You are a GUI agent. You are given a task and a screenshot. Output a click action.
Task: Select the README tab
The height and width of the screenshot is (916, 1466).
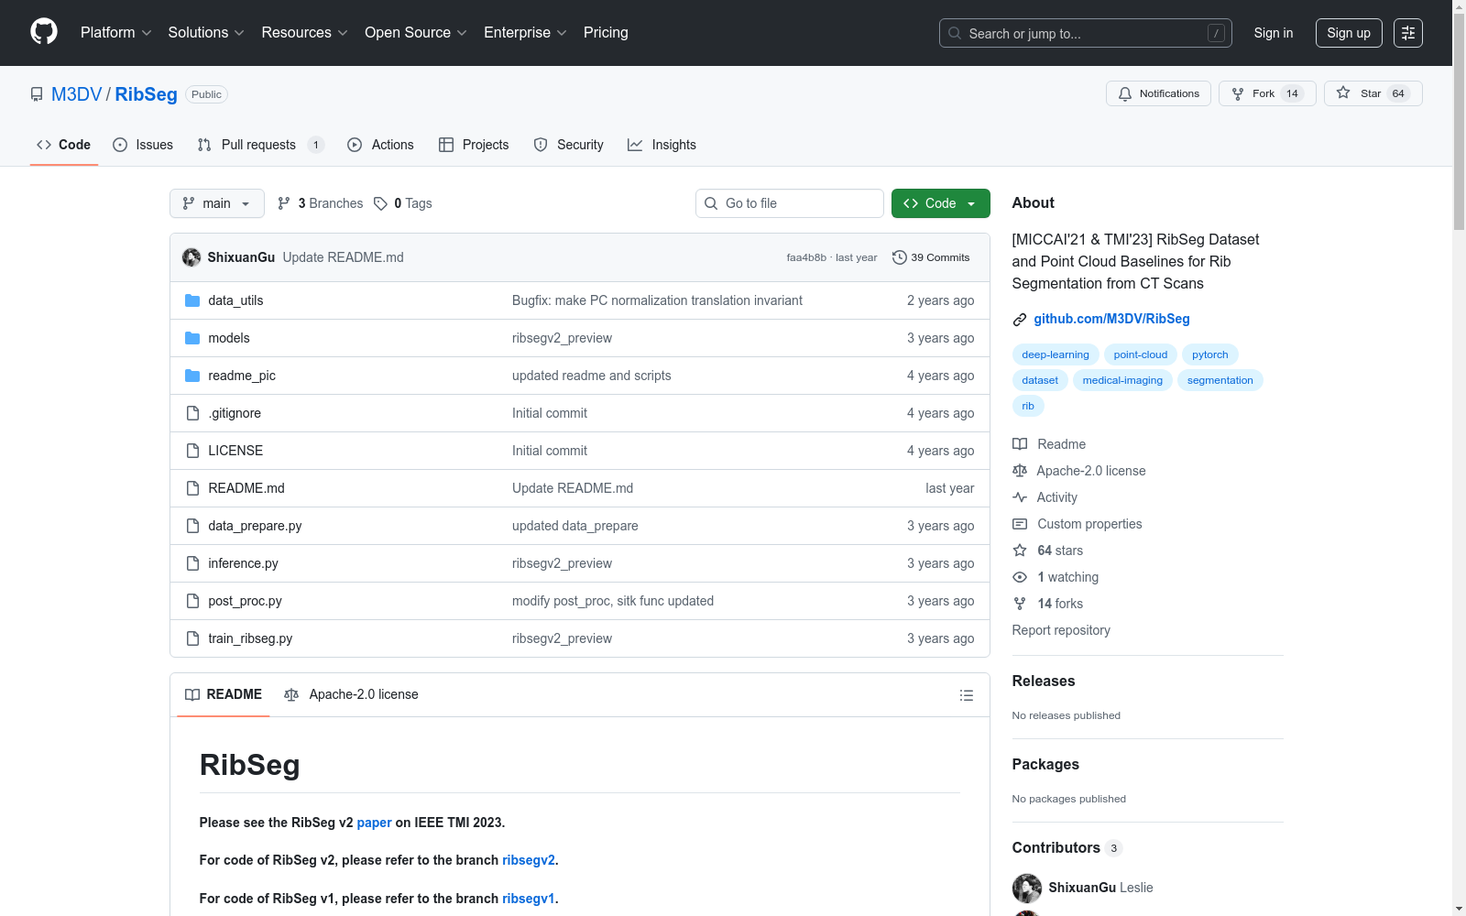coord(224,694)
